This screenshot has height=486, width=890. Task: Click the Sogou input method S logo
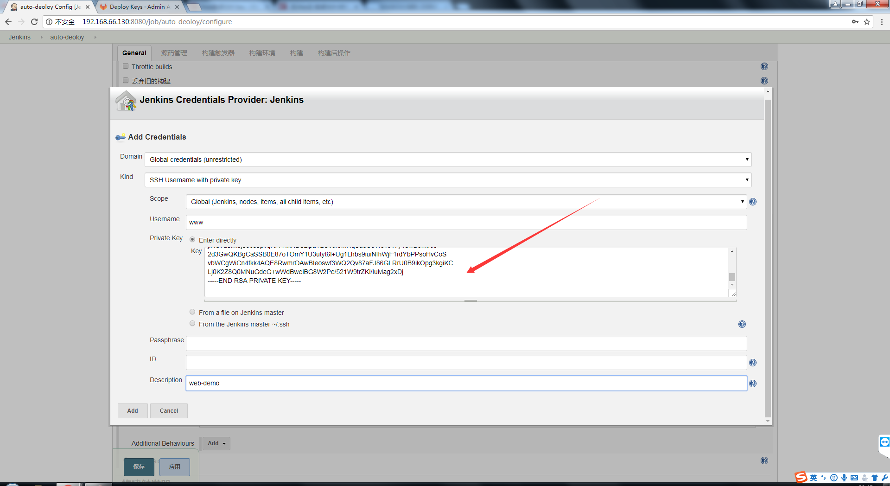coord(801,477)
